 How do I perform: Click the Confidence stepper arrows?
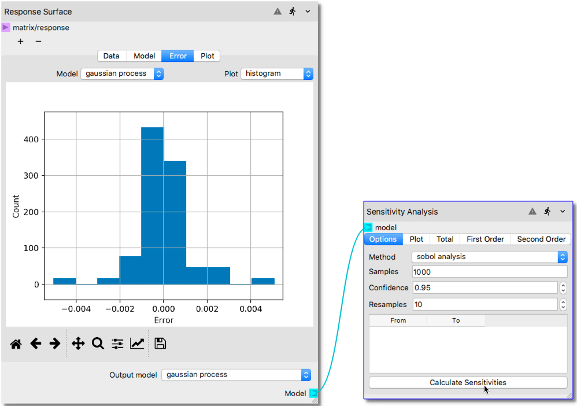(x=563, y=287)
